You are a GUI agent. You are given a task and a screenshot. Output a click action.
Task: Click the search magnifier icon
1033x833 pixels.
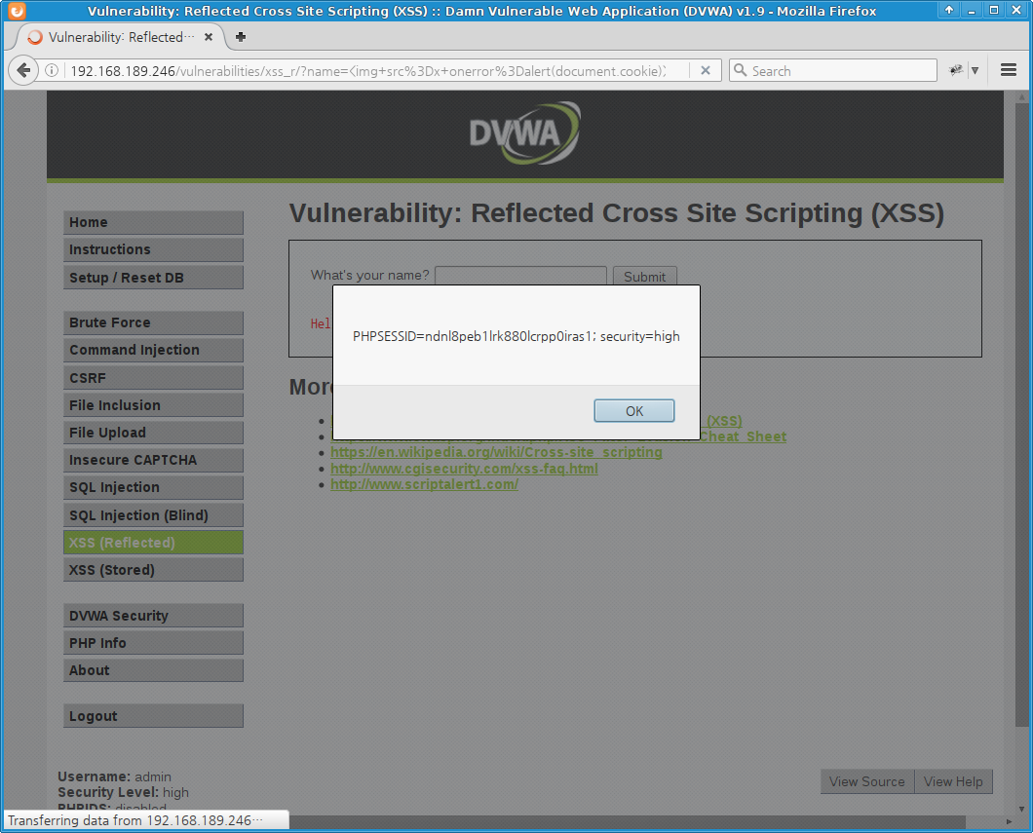tap(741, 70)
